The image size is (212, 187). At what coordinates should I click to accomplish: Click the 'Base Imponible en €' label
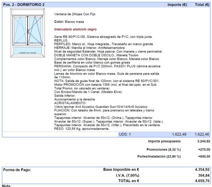coord(121,170)
